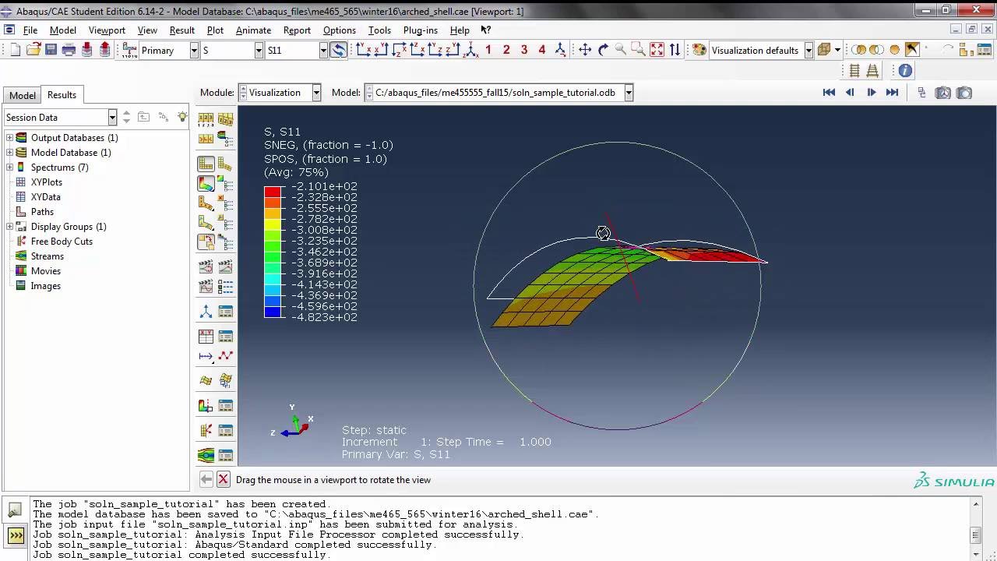The height and width of the screenshot is (561, 997).
Task: Select the Magnify View tool
Action: pyautogui.click(x=621, y=50)
